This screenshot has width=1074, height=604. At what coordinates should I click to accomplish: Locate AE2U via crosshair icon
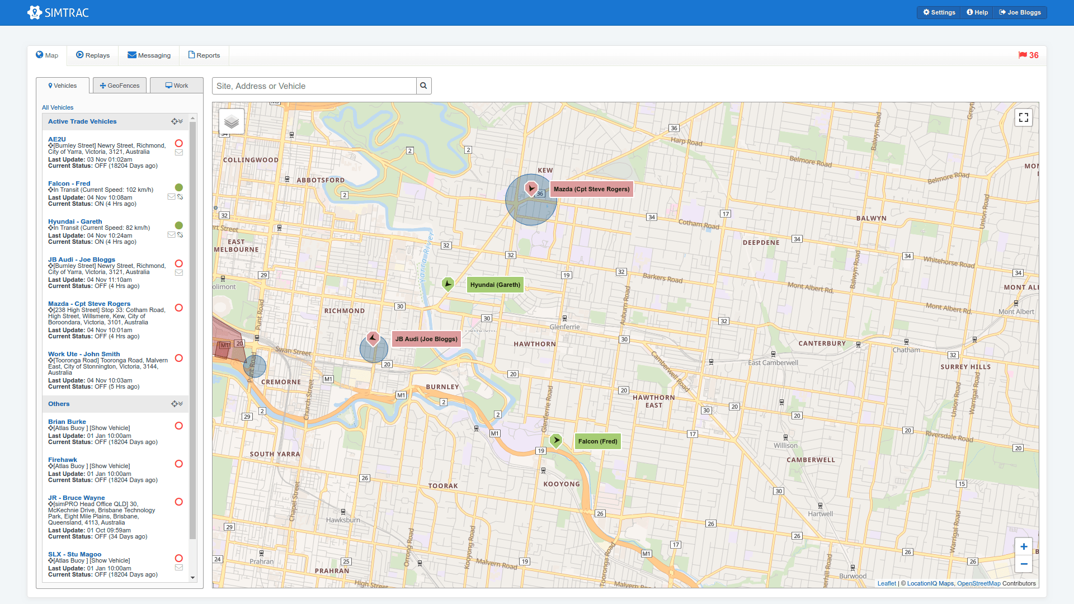(51, 145)
